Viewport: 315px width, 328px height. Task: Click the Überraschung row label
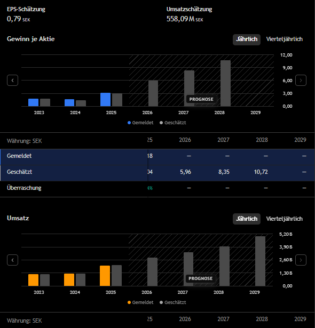tap(24, 188)
